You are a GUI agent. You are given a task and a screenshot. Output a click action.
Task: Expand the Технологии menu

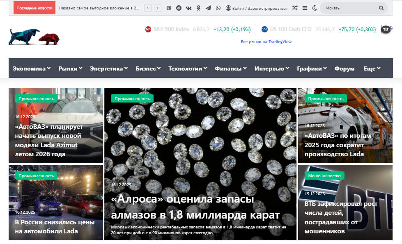[187, 68]
